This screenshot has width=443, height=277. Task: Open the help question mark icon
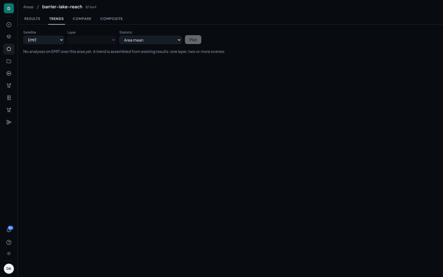[x=9, y=242]
